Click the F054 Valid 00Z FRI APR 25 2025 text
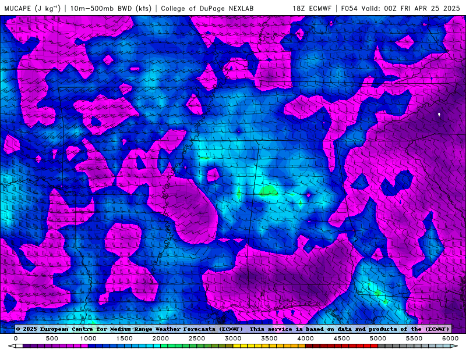This screenshot has height=349, width=466. point(400,8)
